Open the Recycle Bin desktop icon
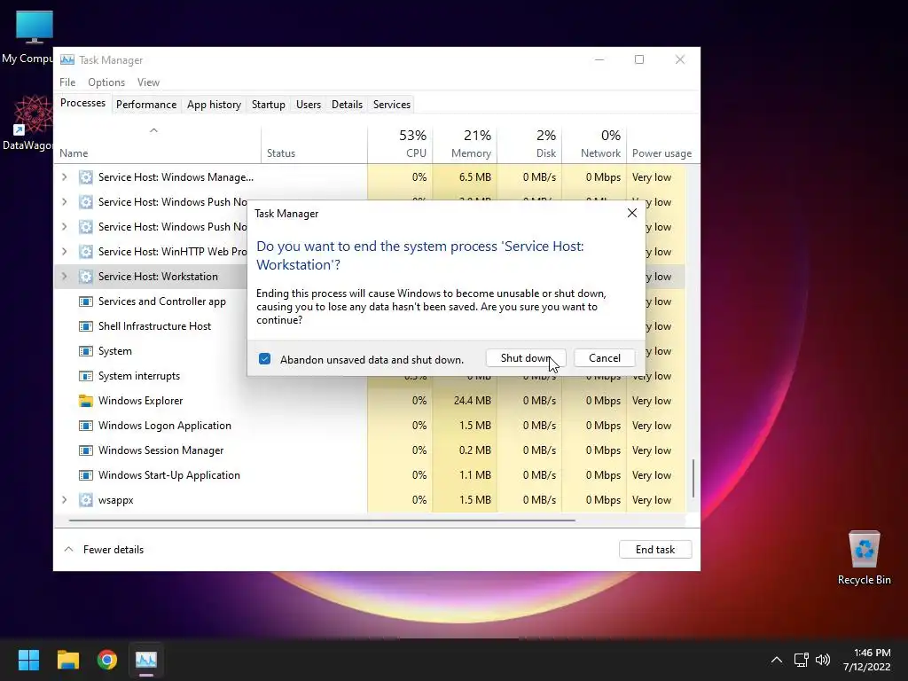908x681 pixels. [x=864, y=557]
